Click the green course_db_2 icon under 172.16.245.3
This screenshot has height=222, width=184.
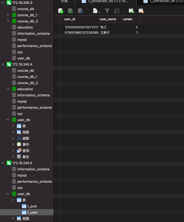click(14, 21)
